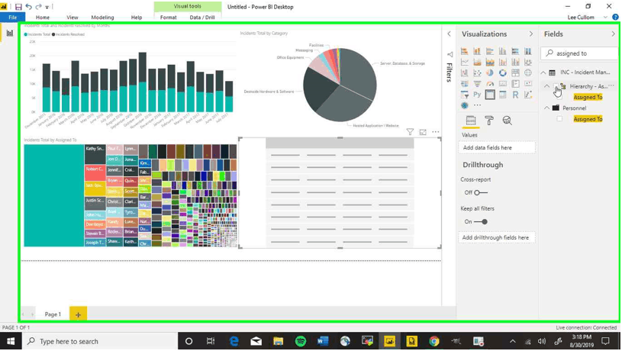This screenshot has height=351, width=622.
Task: Select the Python visual (Py)
Action: 477,95
